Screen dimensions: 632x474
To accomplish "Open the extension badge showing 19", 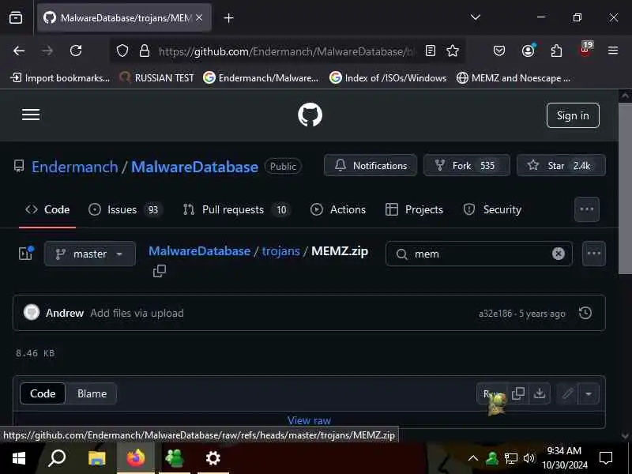I will coord(585,50).
